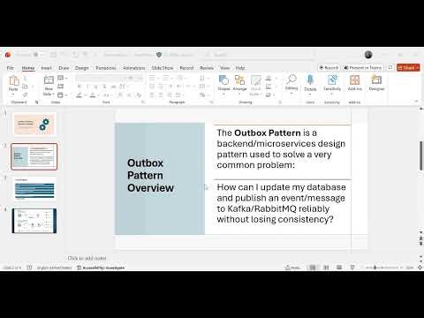Click the Cut scissors icon
The image size is (424, 318).
pos(25,79)
